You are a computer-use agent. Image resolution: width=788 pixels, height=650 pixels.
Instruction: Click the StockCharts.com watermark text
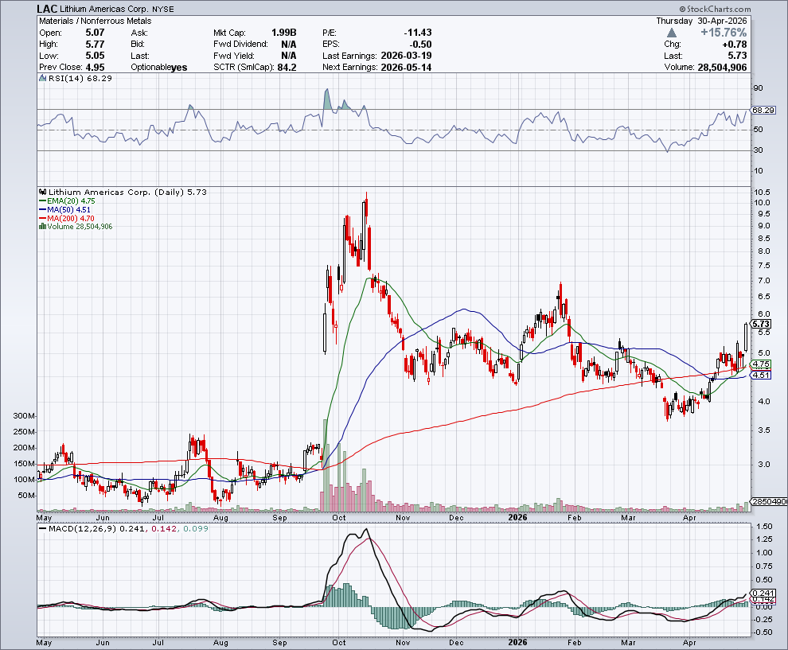coord(715,9)
